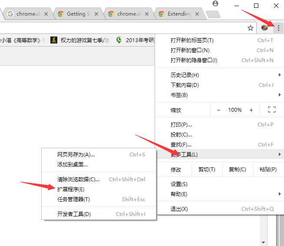Image resolution: width=284 pixels, height=246 pixels.
Task: Click the 100% zoom value
Action: click(235, 110)
